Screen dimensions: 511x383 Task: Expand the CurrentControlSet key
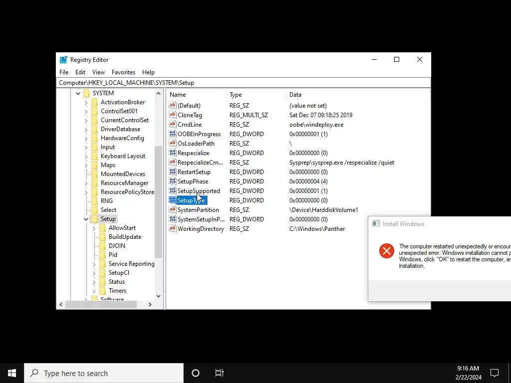[86, 121]
